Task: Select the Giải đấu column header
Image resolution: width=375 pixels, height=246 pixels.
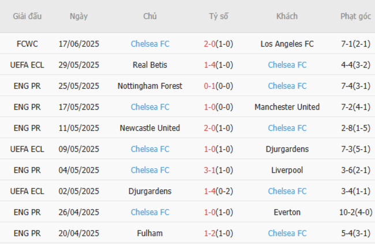Action: coord(27,16)
